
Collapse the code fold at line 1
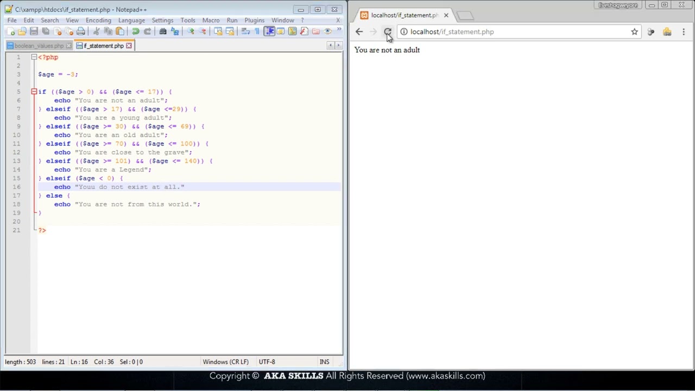pyautogui.click(x=34, y=57)
